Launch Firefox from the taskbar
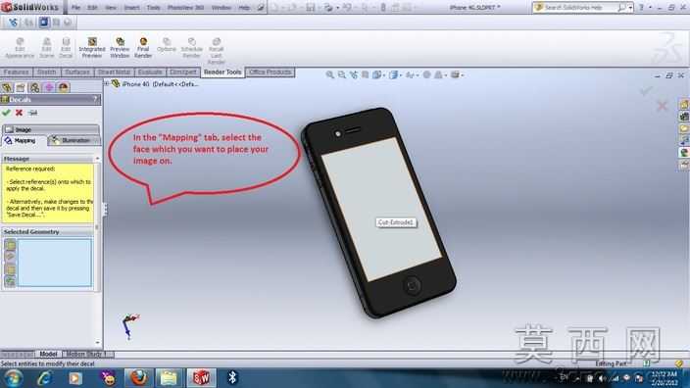 tap(138, 378)
